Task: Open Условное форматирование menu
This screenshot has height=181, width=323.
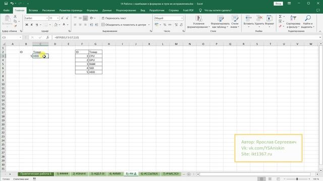Action: point(198,22)
